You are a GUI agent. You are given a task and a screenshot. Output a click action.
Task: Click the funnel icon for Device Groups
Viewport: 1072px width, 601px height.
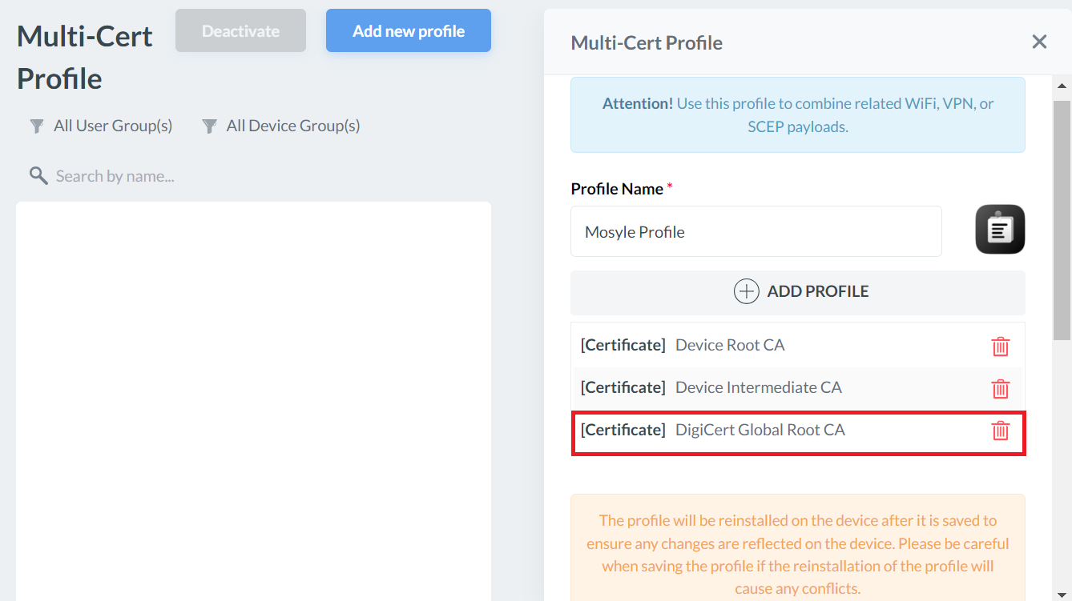pyautogui.click(x=210, y=126)
